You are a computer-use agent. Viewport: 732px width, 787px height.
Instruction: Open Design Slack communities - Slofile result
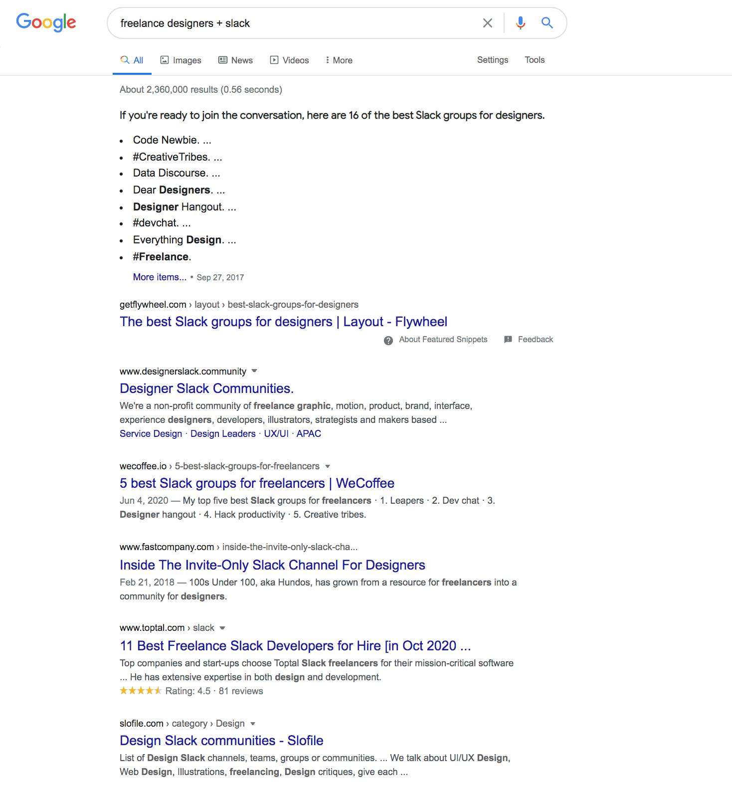click(221, 741)
